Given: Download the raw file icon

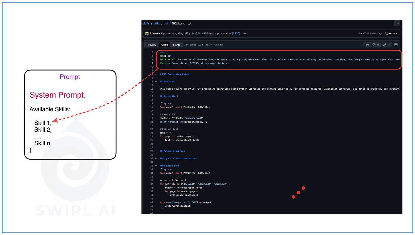Looking at the screenshot, I should (x=378, y=45).
